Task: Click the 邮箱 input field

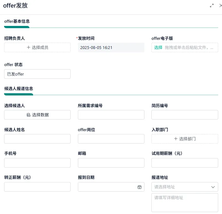Action: click(x=111, y=163)
